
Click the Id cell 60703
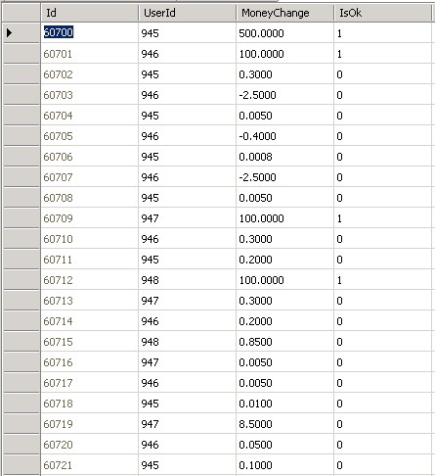coord(89,95)
